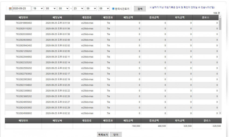Click the 배팅번호 column header
The image size is (229, 137).
(23, 17)
